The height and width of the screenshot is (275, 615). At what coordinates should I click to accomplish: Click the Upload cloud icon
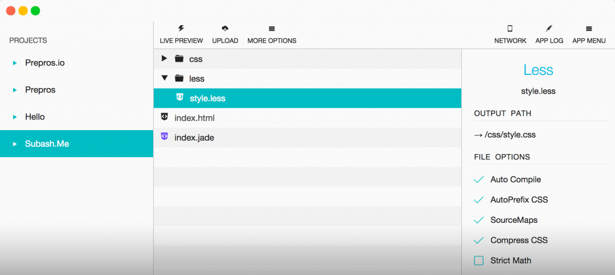225,29
